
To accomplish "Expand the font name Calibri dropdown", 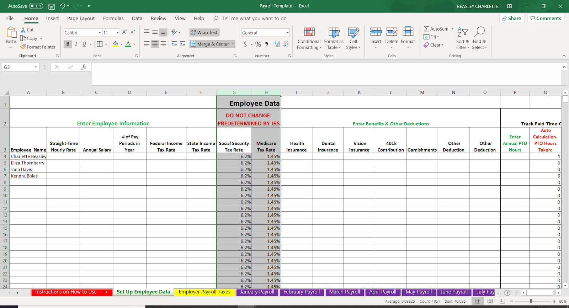I will pyautogui.click(x=100, y=33).
